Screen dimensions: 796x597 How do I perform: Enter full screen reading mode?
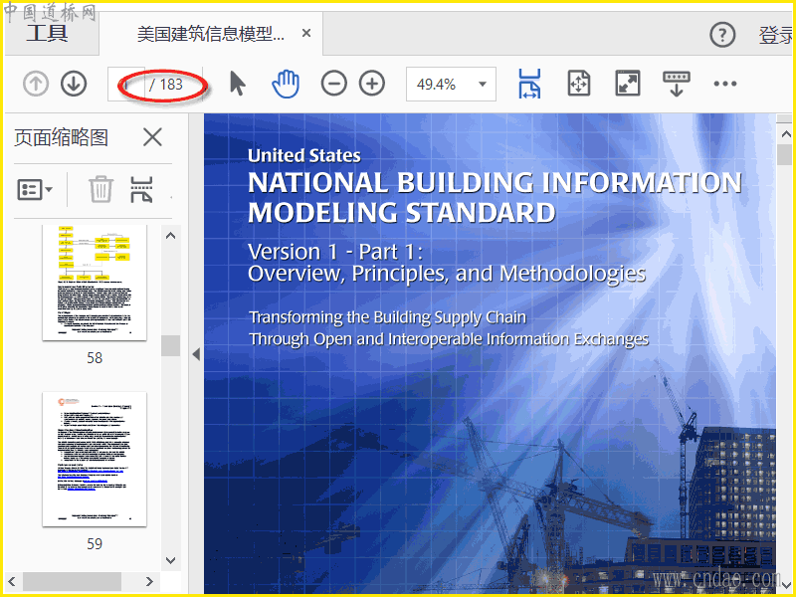[628, 85]
